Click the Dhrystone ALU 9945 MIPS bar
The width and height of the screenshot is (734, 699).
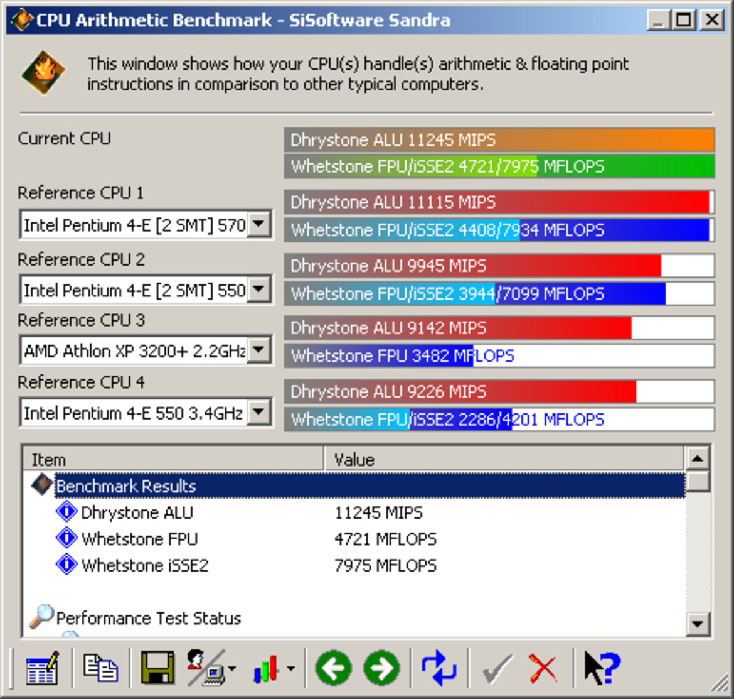coord(499,266)
